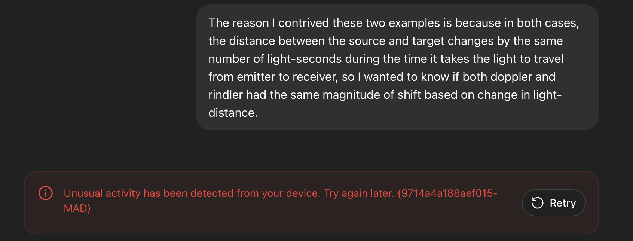Image resolution: width=633 pixels, height=241 pixels.
Task: Click the word "rindler" in the message
Action: click(226, 95)
